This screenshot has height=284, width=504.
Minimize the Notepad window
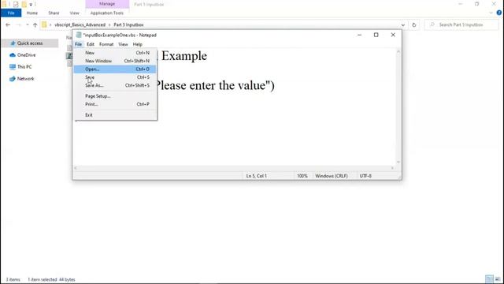pyautogui.click(x=359, y=35)
